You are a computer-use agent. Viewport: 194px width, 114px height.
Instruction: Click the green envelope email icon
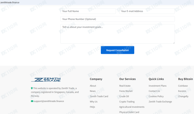[32, 101]
